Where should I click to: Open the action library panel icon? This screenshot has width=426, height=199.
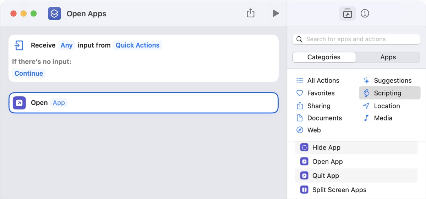[348, 14]
